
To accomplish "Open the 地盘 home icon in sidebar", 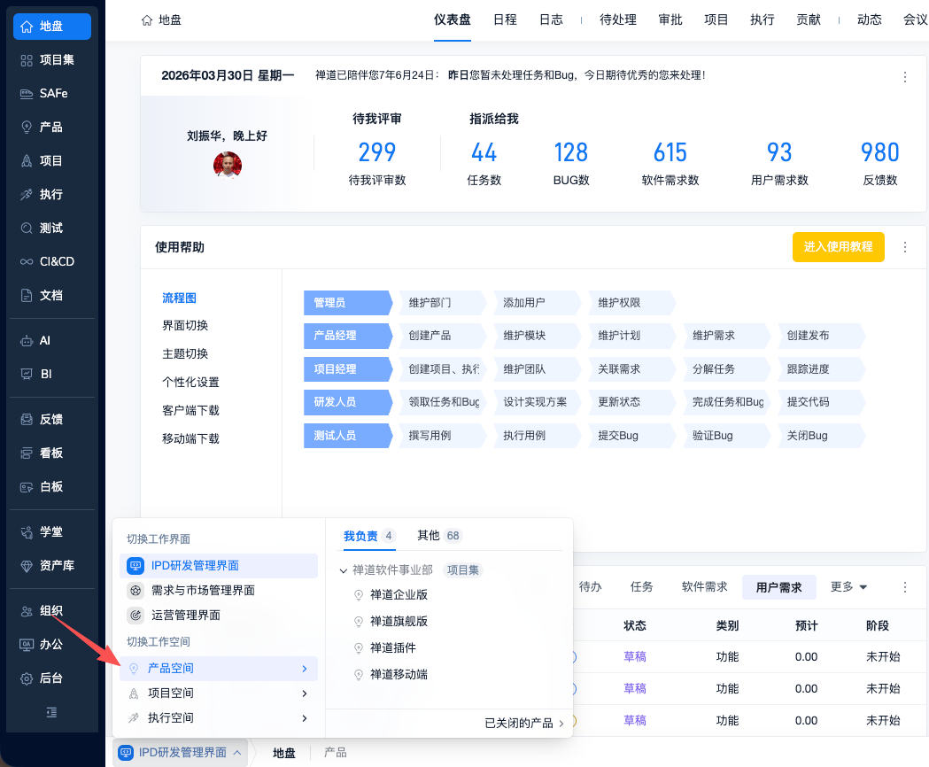I will coord(27,27).
